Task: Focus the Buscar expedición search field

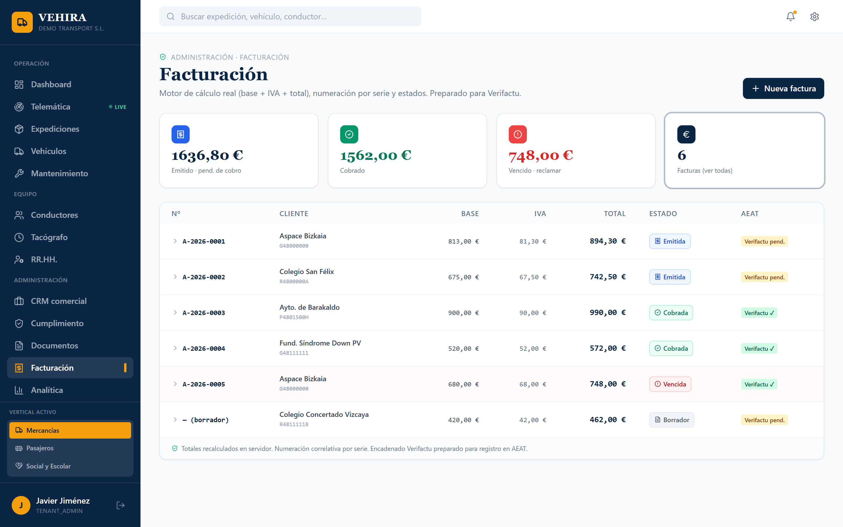Action: (290, 16)
